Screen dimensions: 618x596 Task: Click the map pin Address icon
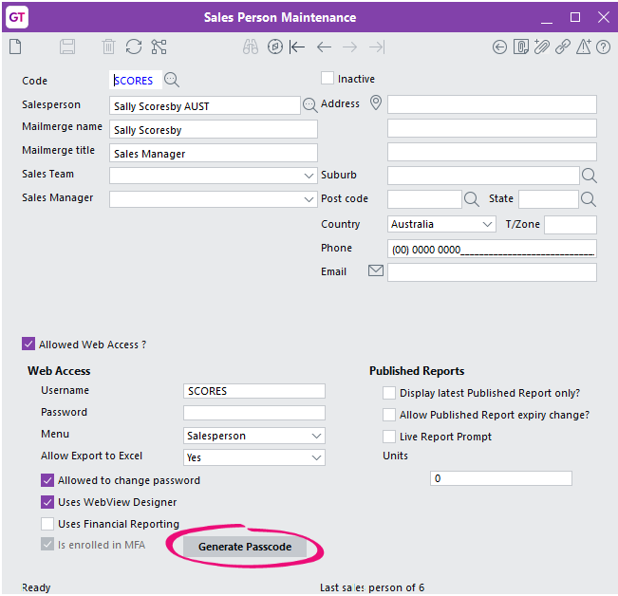[x=376, y=102]
